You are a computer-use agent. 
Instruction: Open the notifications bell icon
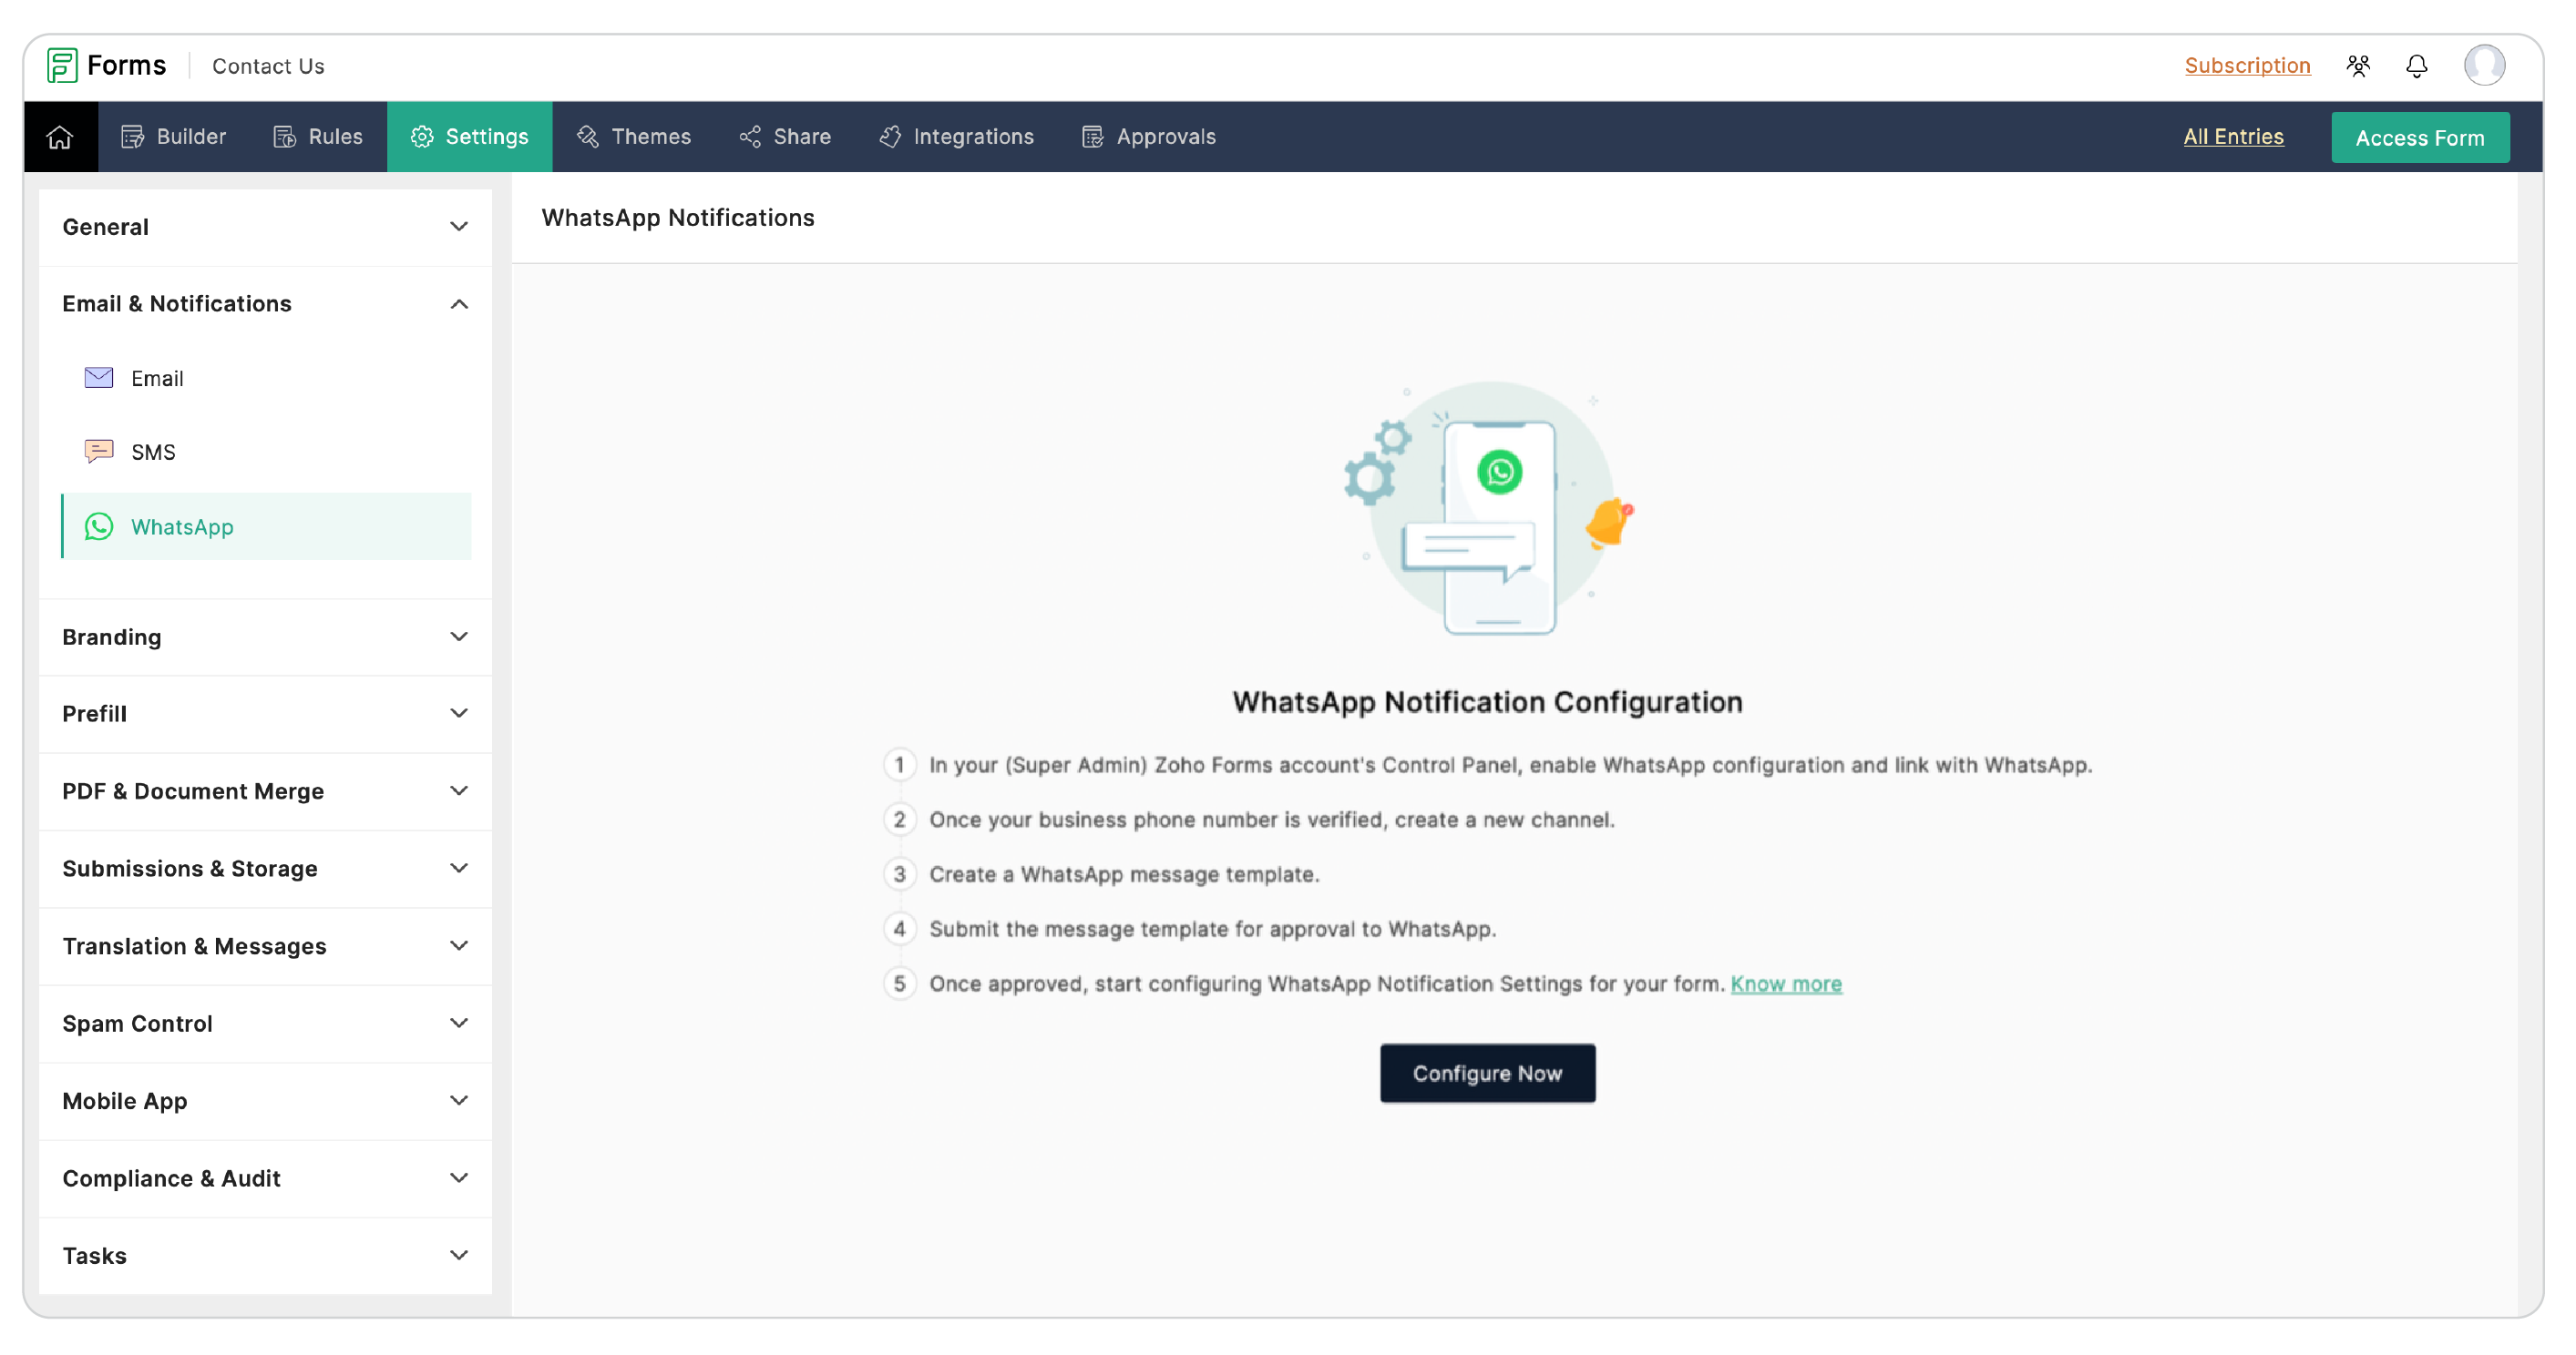2417,66
